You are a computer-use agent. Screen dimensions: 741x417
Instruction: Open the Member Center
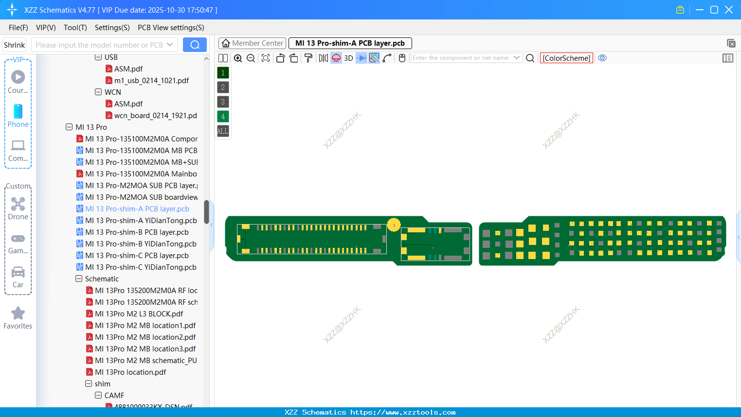coord(252,43)
